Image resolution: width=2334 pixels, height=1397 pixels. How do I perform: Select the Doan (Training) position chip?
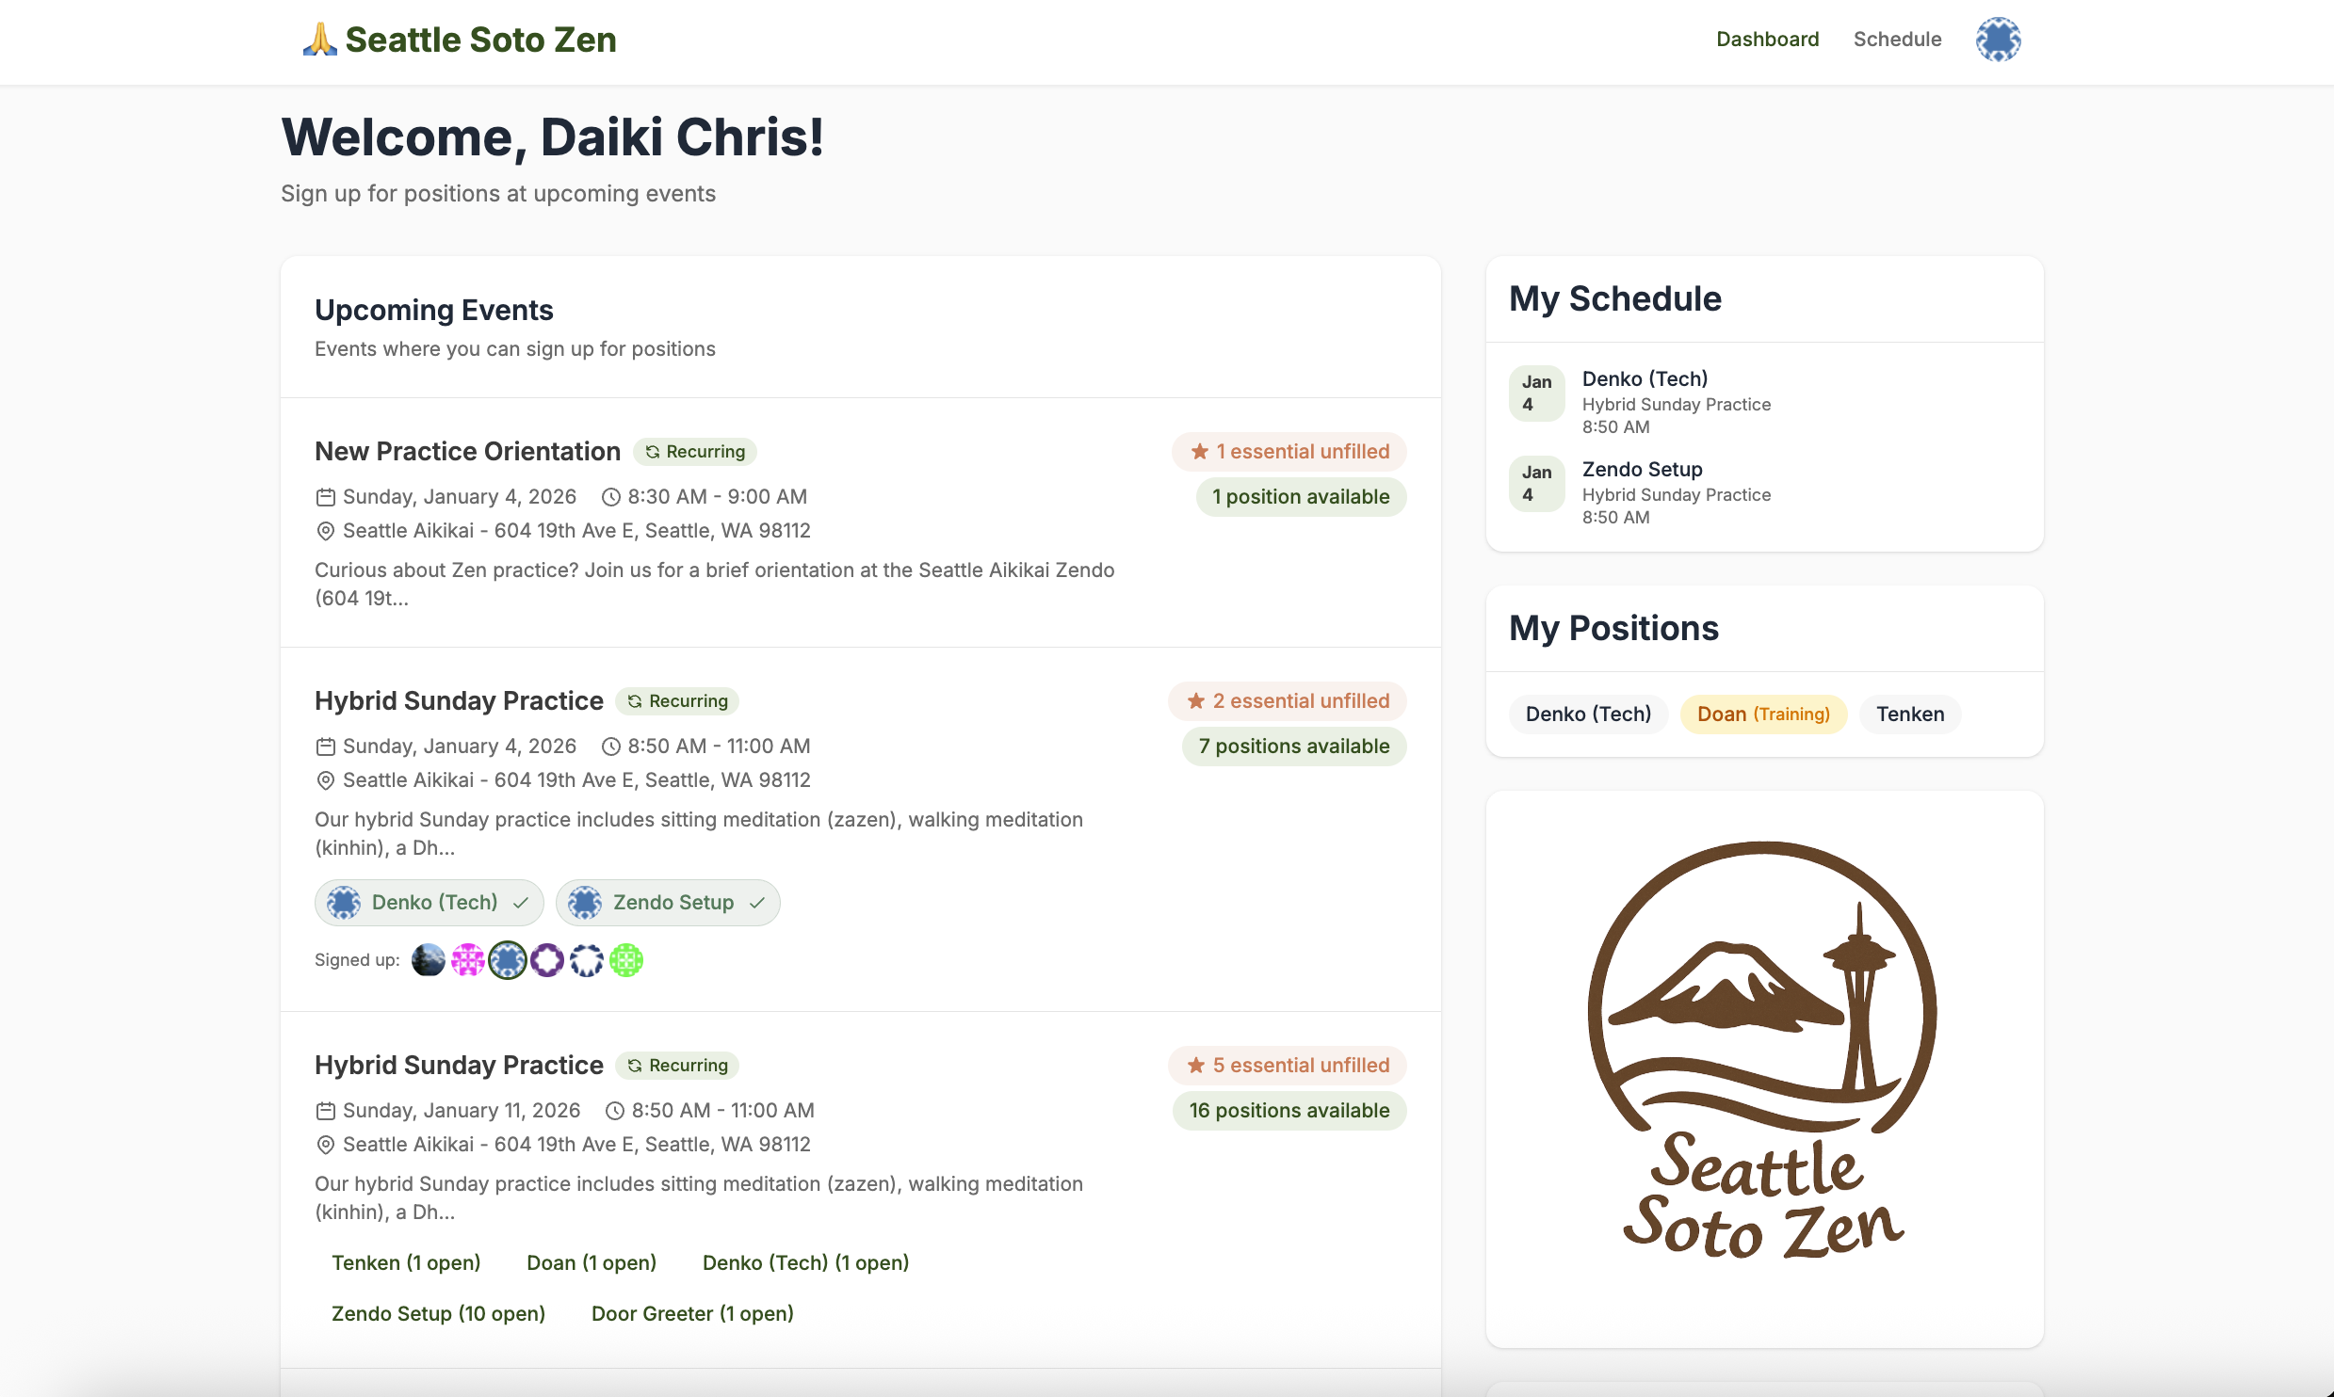(x=1762, y=714)
